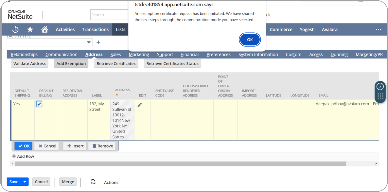Screen dimensions: 388x192
Task: Open shortcuts via the star icon
Action: (x=30, y=29)
